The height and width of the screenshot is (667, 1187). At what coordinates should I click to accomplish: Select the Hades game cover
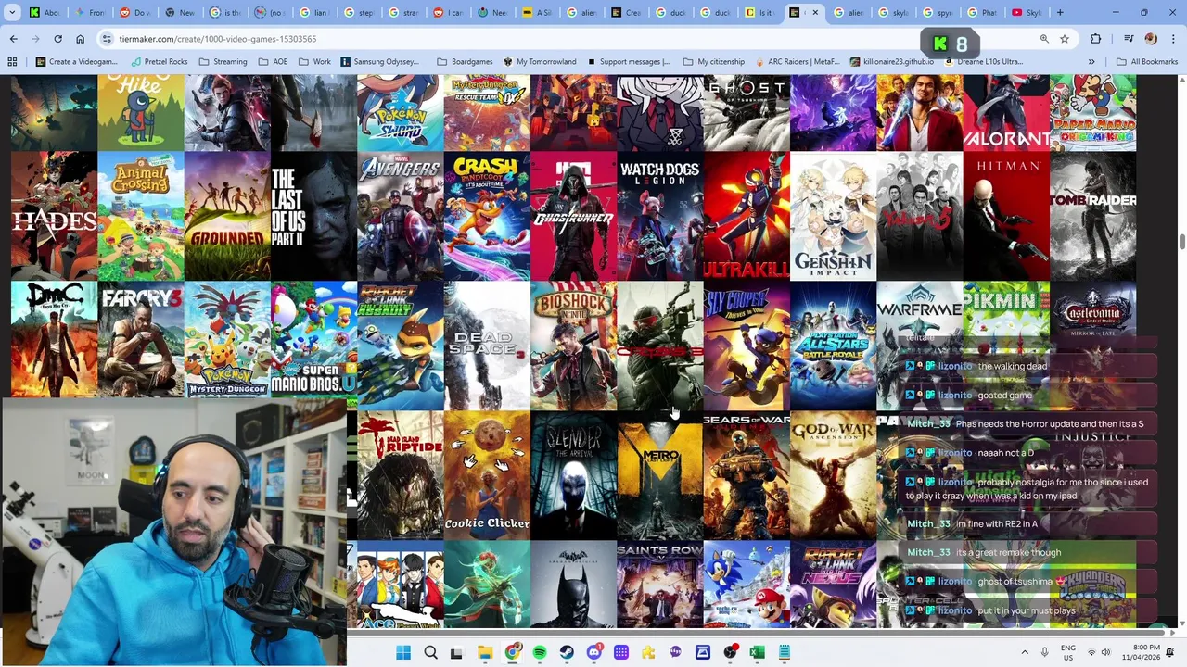54,216
